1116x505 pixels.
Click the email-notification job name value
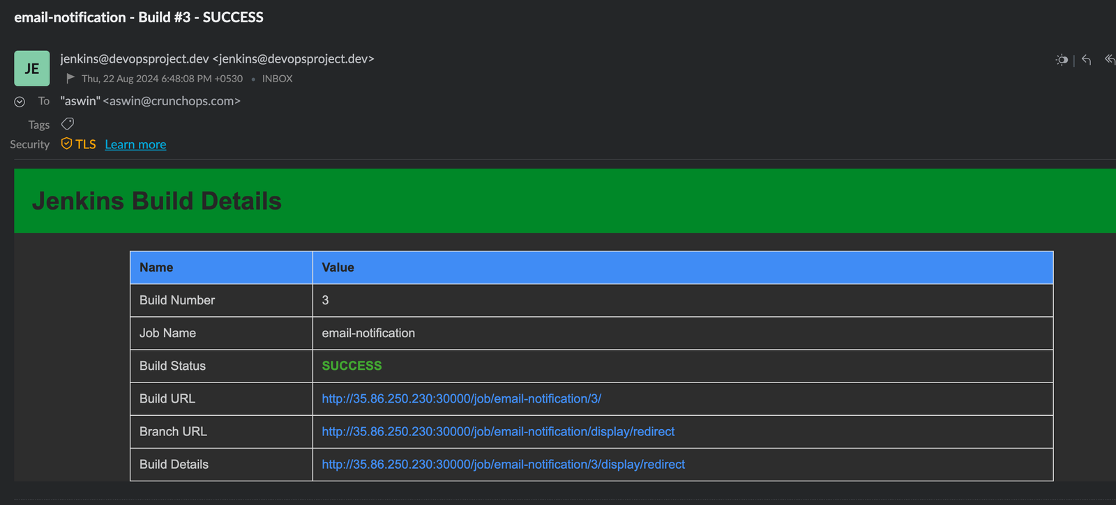(368, 333)
